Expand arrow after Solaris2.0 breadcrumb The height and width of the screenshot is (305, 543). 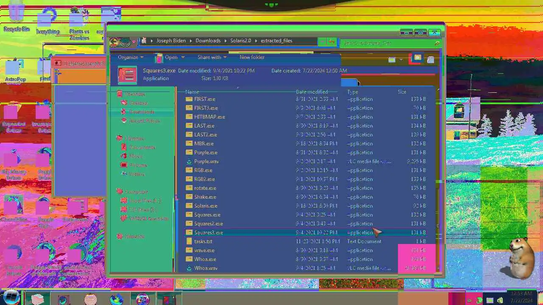256,41
